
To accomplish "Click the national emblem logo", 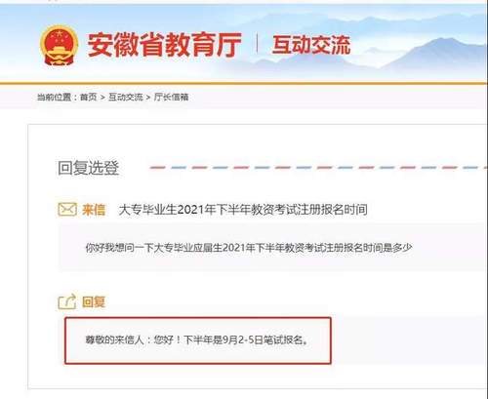I will click(x=59, y=45).
